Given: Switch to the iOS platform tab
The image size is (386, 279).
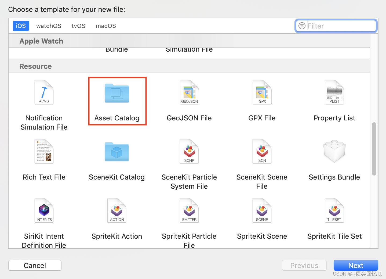Looking at the screenshot, I should pyautogui.click(x=21, y=26).
